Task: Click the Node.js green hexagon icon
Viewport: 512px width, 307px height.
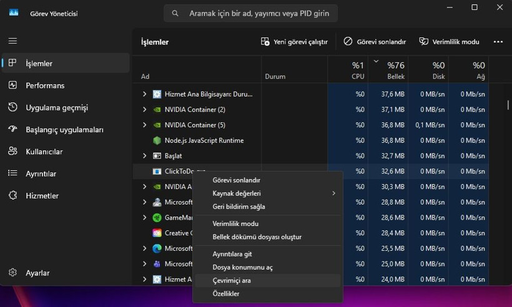Action: tap(157, 140)
